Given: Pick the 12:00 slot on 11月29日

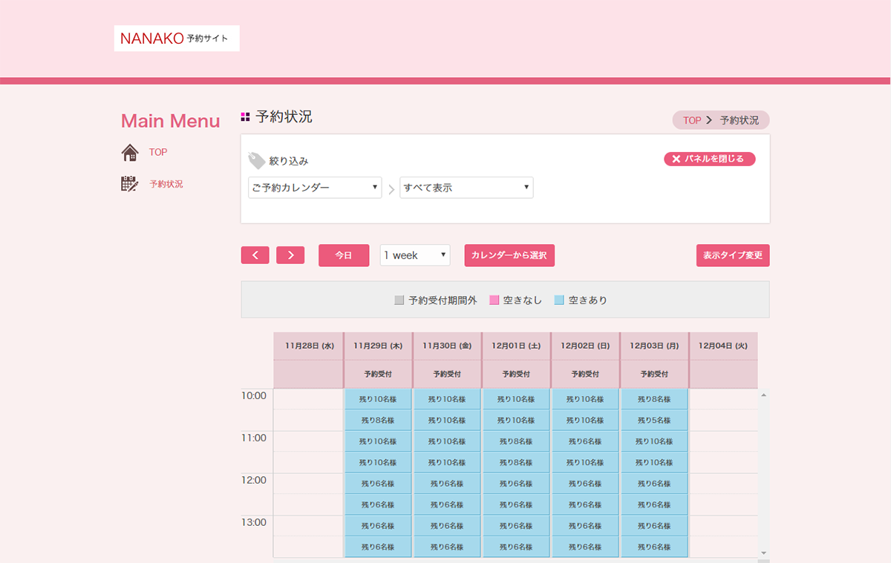Looking at the screenshot, I should point(378,484).
